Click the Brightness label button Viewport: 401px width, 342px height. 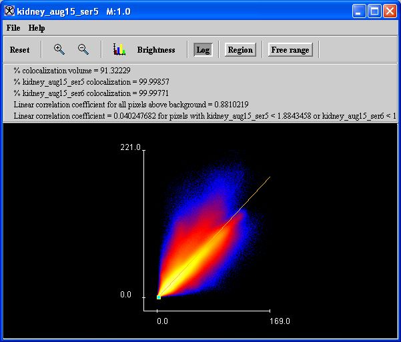coord(156,50)
